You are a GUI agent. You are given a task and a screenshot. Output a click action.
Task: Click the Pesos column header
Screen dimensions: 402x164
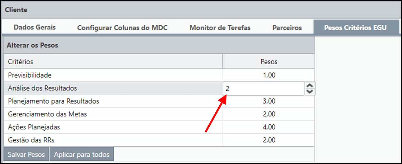pos(268,61)
